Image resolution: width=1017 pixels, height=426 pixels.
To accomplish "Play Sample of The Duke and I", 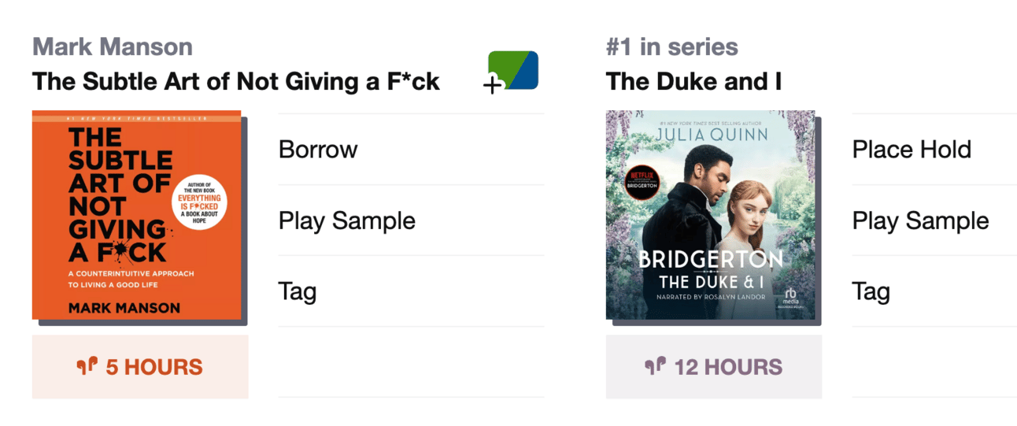I will 934,220.
